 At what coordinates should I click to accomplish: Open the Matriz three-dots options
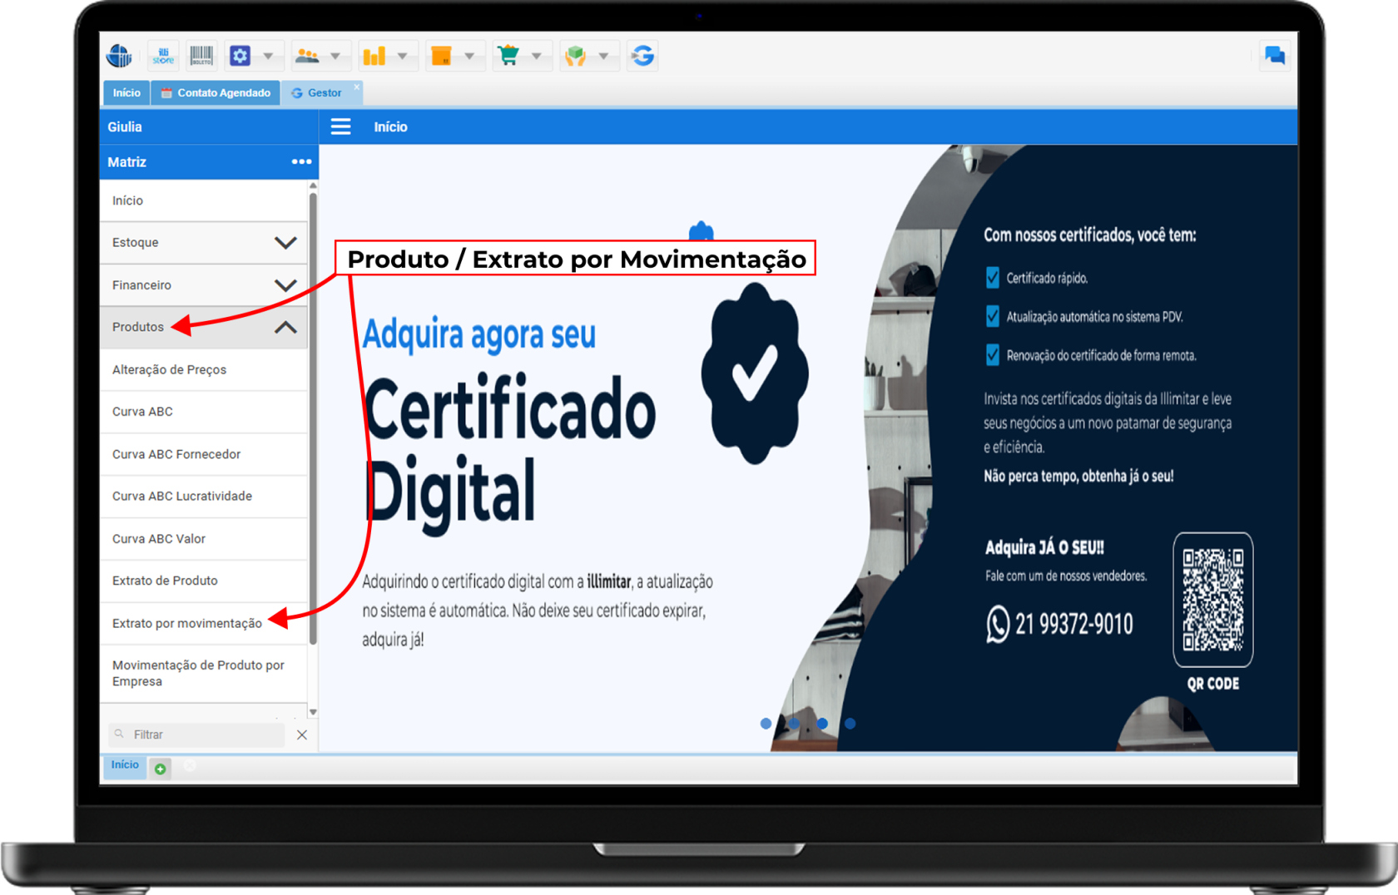pos(301,162)
